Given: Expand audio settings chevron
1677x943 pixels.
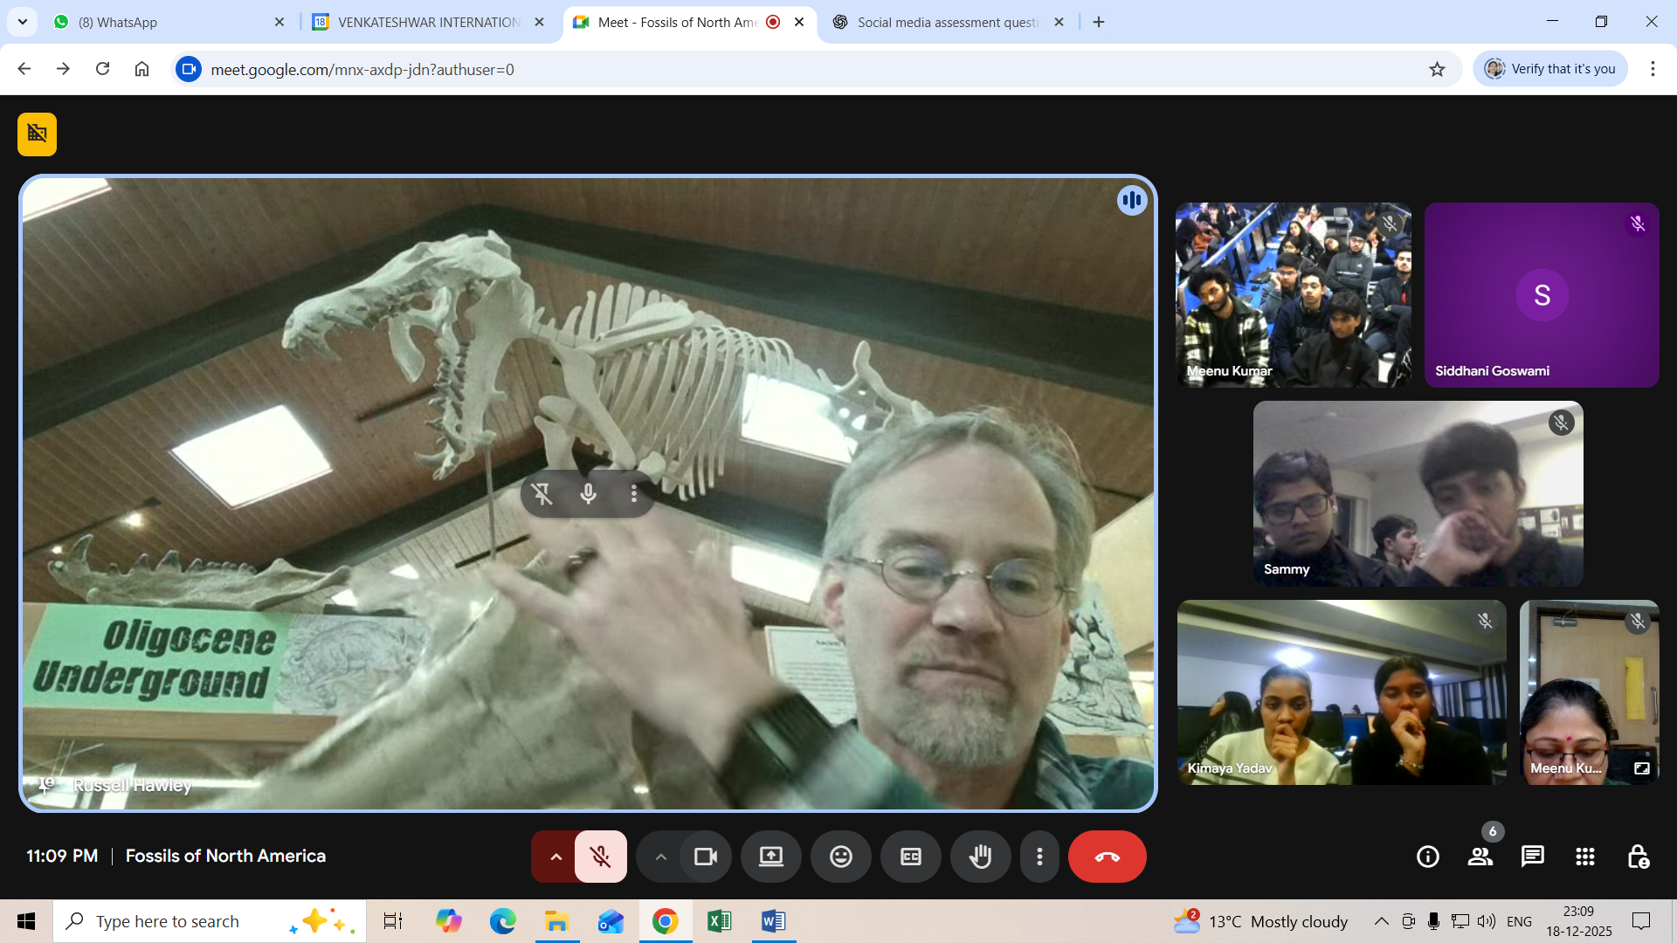Looking at the screenshot, I should [x=556, y=857].
